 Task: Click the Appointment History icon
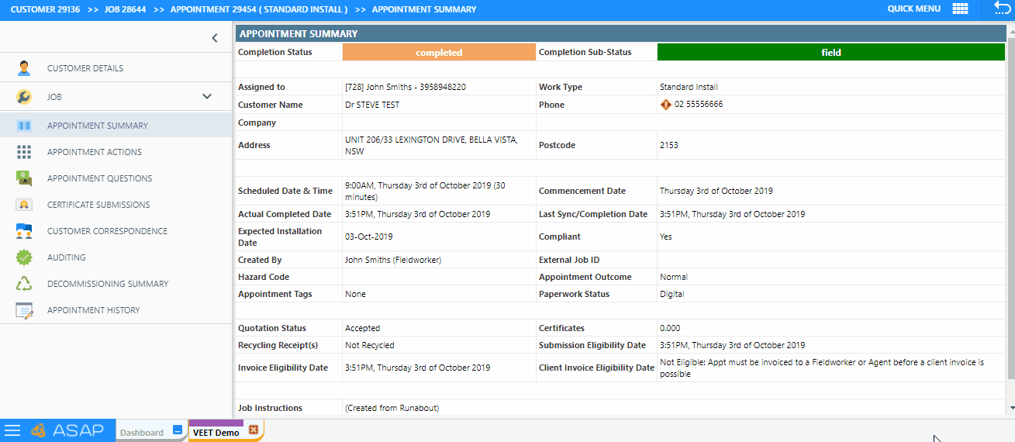tap(24, 310)
